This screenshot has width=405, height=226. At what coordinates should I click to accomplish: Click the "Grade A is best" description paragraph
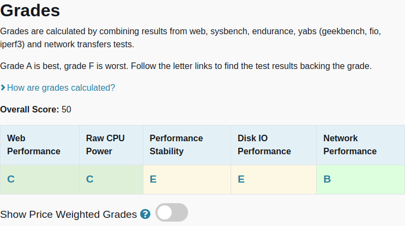[x=186, y=66]
